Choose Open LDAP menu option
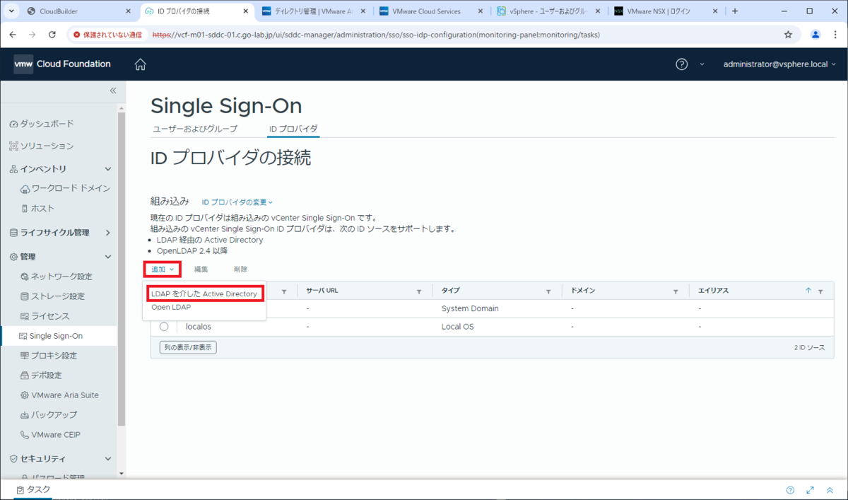 pos(171,308)
